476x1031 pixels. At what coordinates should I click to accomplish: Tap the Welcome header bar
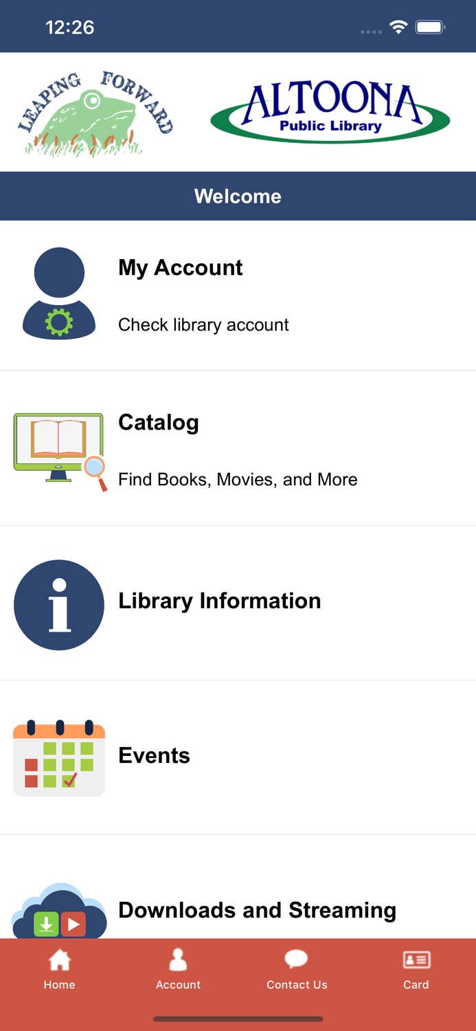point(238,196)
